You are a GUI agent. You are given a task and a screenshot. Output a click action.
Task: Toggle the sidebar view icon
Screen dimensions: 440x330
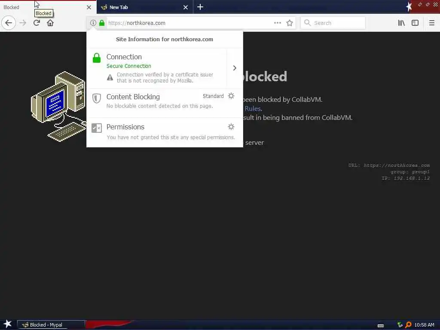(415, 23)
